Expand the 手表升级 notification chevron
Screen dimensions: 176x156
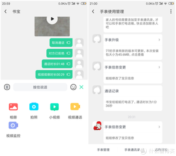(x=159, y=40)
